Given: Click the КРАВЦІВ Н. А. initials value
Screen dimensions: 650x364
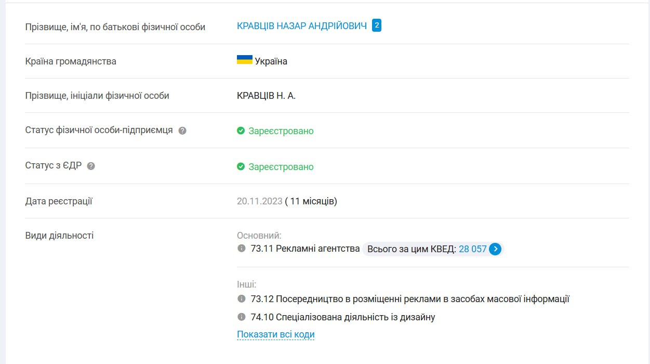Looking at the screenshot, I should (x=267, y=96).
